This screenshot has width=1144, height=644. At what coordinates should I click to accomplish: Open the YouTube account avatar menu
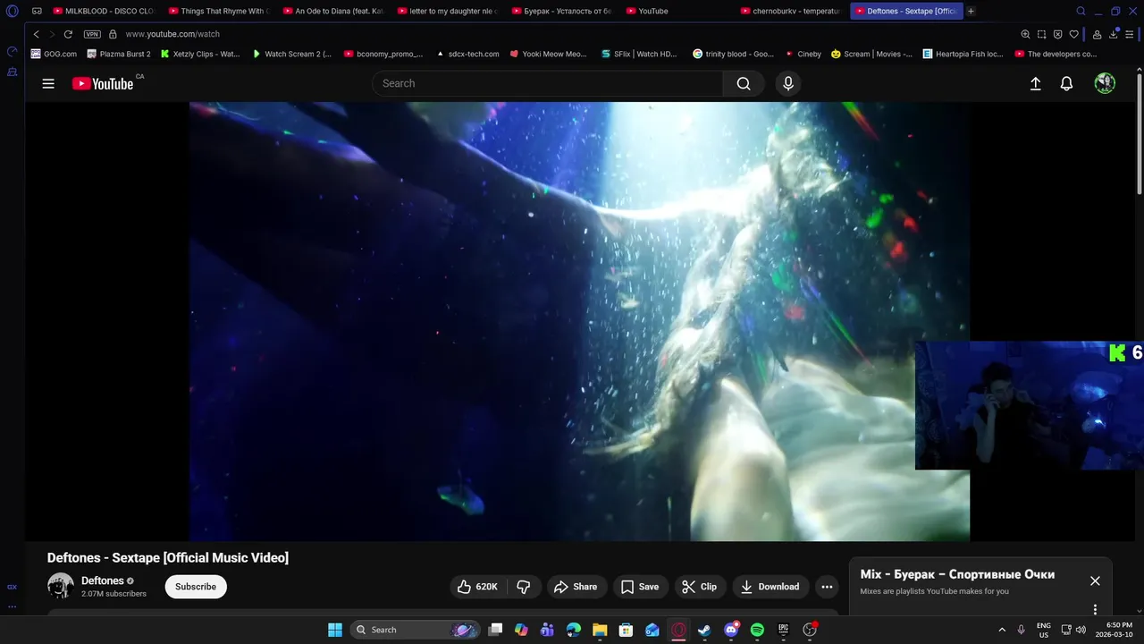point(1105,83)
